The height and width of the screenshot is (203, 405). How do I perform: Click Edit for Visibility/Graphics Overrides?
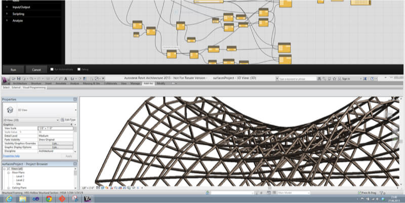click(56, 143)
